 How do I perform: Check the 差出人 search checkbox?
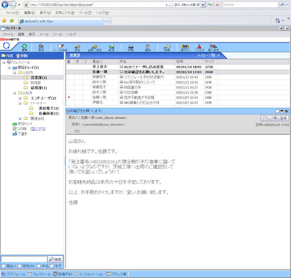pyautogui.click(x=3, y=266)
